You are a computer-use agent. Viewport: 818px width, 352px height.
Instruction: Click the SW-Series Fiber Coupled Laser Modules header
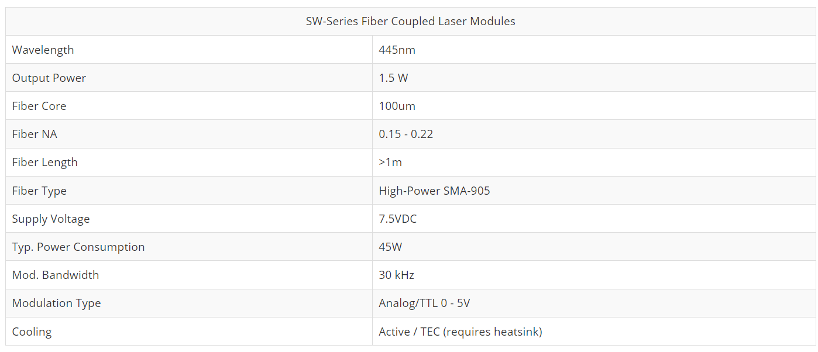tap(410, 22)
